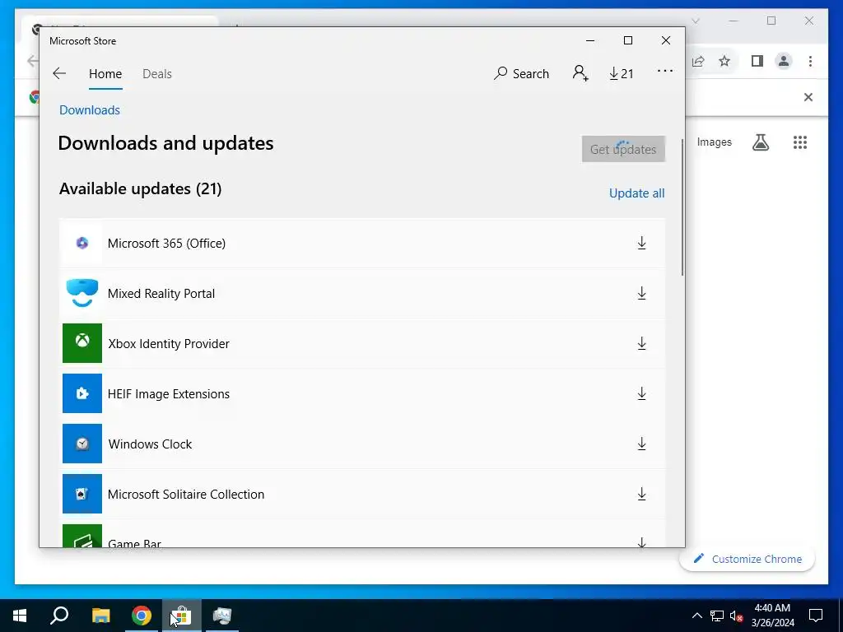Switch to the Deals tab

pos(157,73)
